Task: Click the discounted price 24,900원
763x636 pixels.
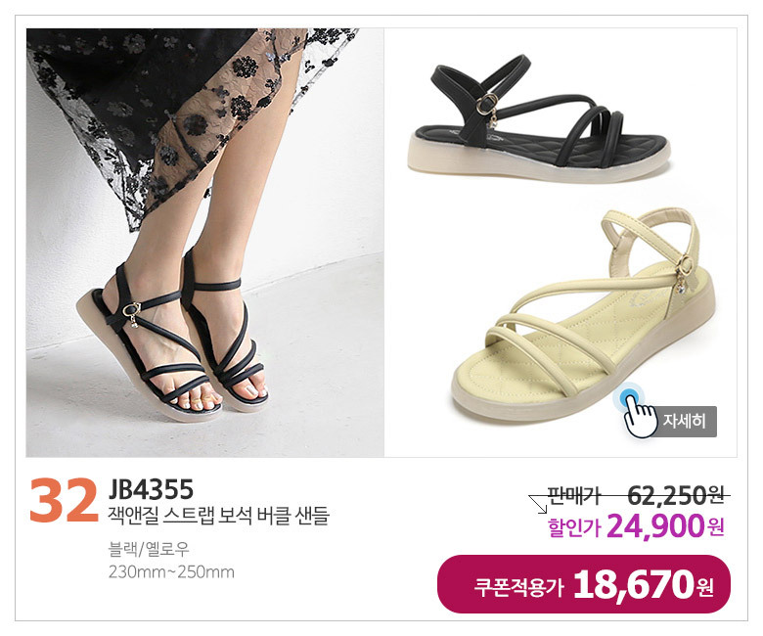Action: (x=665, y=526)
